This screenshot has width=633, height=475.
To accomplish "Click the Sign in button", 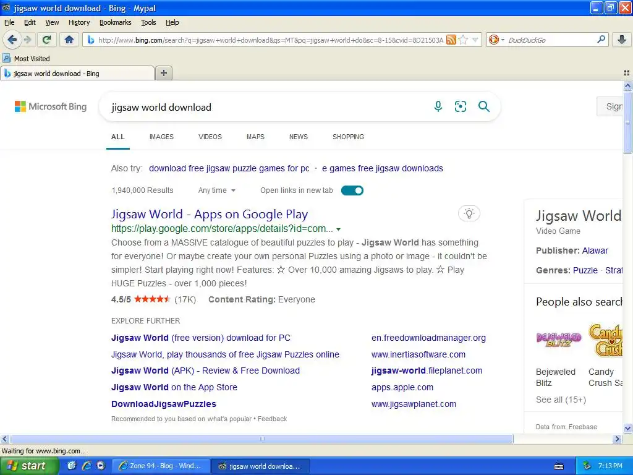I will point(610,106).
